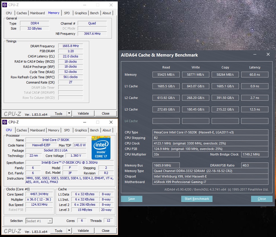Click the Close button at the bottom of AIDA64
This screenshot has width=276, height=237.
[262, 199]
